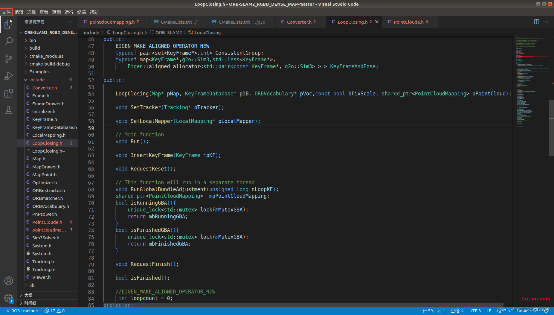554x315 pixels.
Task: Open the Accounts menu icon
Action: (x=9, y=281)
